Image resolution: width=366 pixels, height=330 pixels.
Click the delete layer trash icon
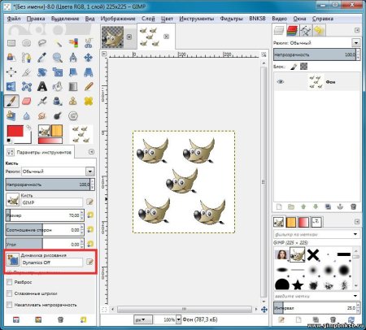tap(353, 206)
